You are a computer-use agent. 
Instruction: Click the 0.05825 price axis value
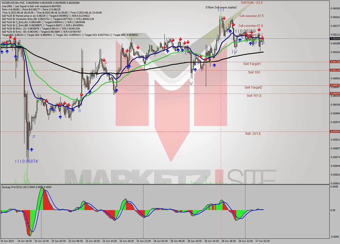click(335, 175)
